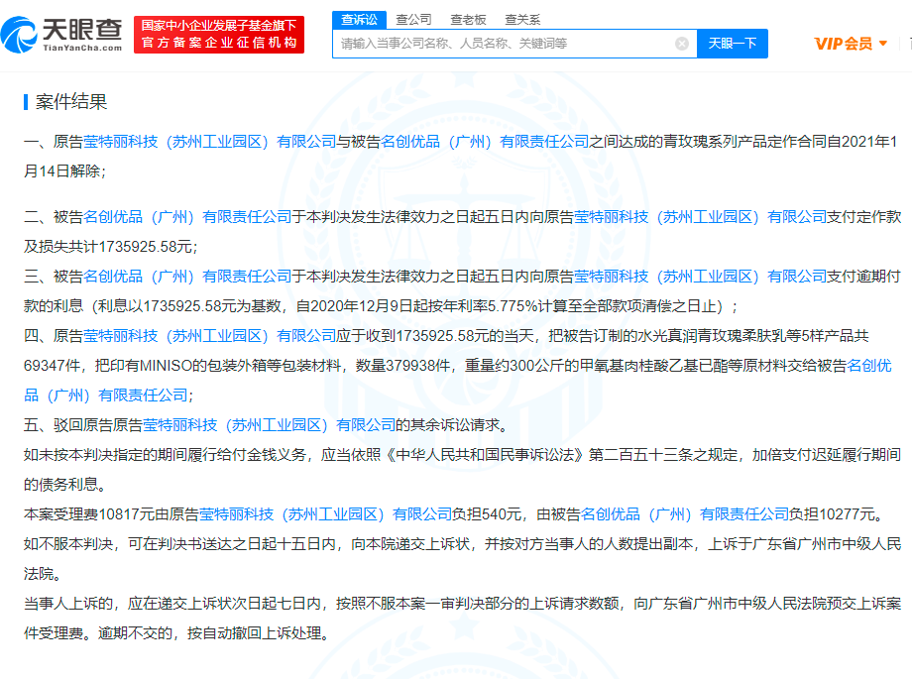This screenshot has width=912, height=679.
Task: Click the 天眼一下 search button
Action: coord(733,44)
